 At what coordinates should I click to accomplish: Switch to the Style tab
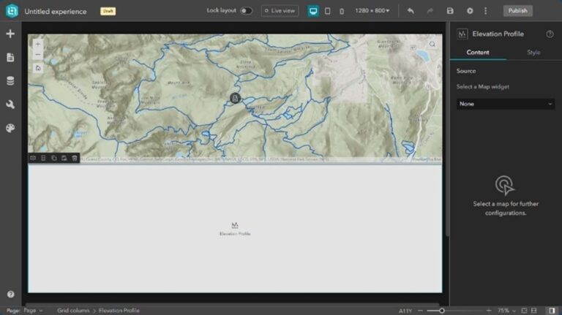[533, 53]
